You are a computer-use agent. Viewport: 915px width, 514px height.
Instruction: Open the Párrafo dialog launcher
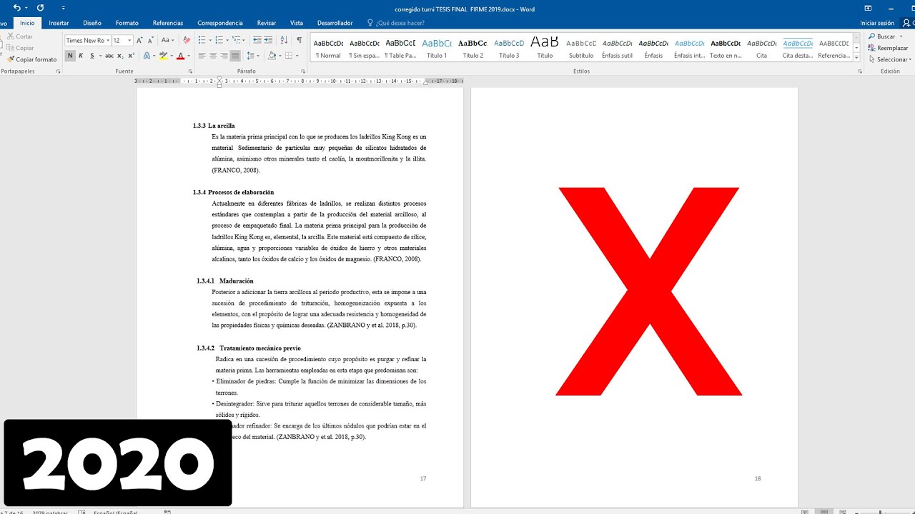tap(305, 71)
